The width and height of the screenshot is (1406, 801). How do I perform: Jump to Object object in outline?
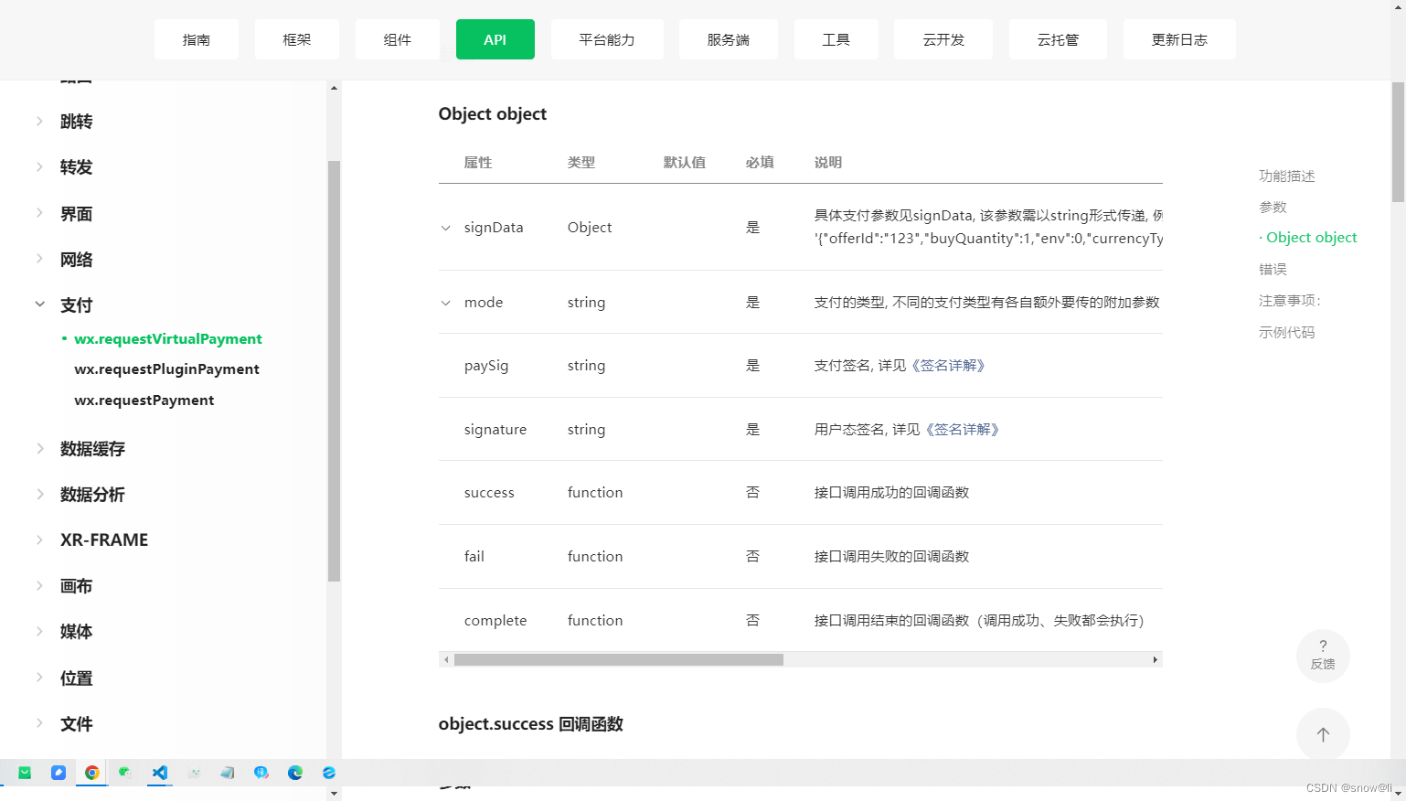pos(1311,237)
